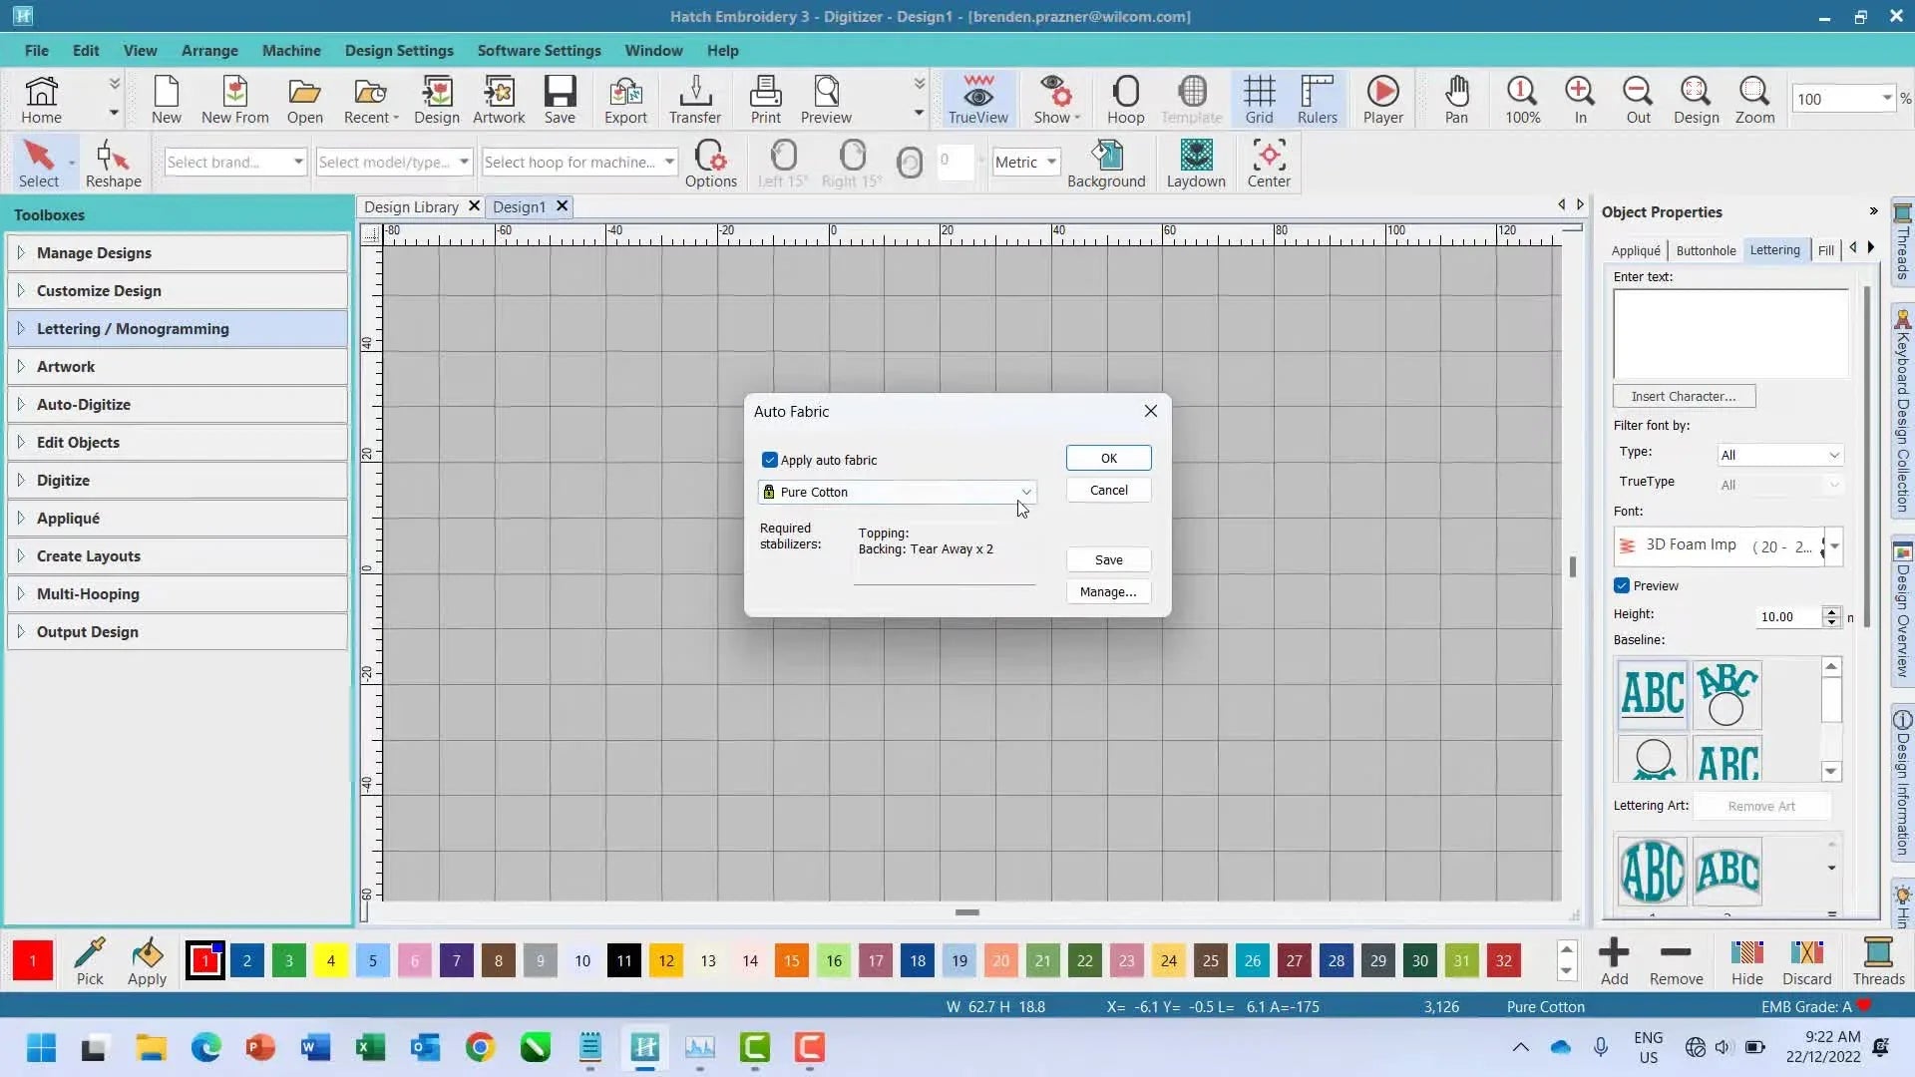1915x1077 pixels.
Task: Open hoop Options icon
Action: [710, 164]
